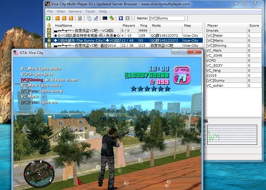Click lock icon of the 4 / 10 server
Viewport: 266px width, 190px height.
click(x=49, y=36)
